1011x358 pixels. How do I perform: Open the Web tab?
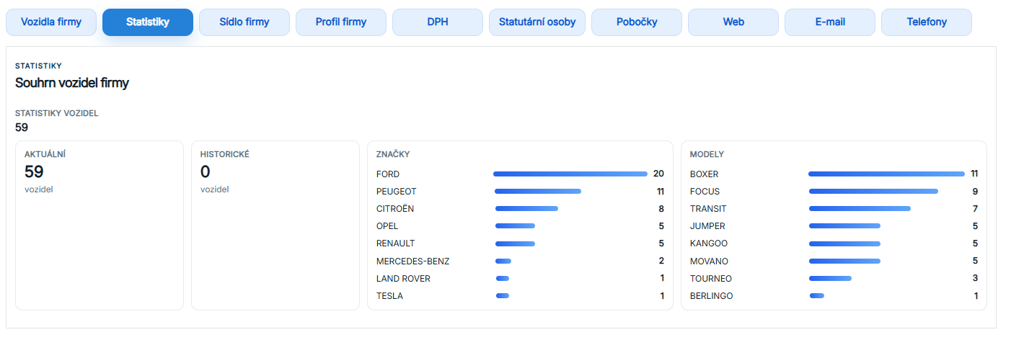tap(733, 22)
